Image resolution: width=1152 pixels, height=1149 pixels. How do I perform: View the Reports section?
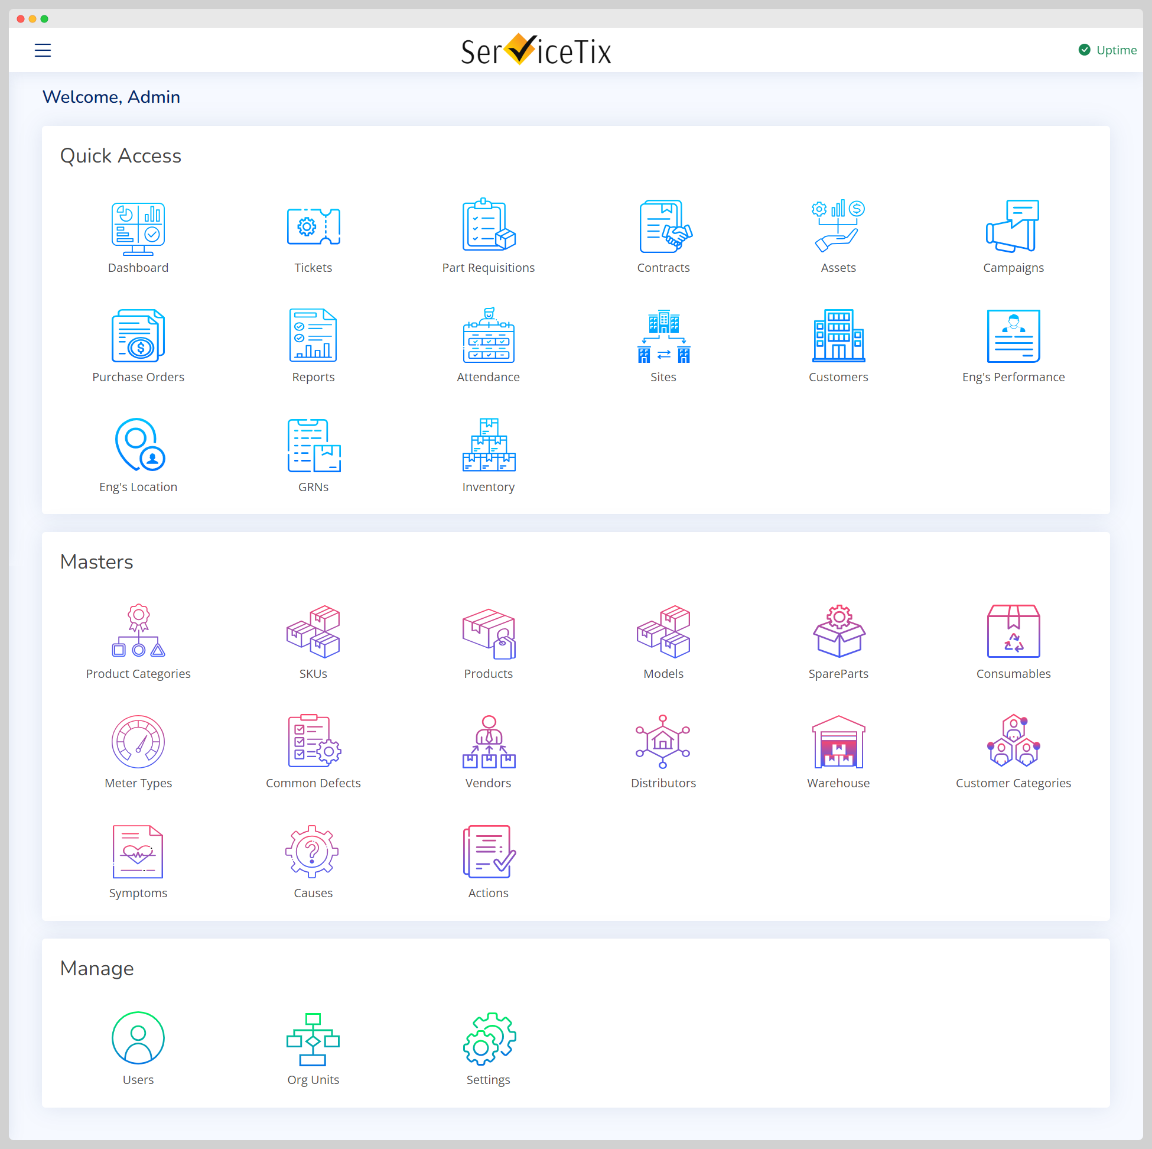pos(313,335)
